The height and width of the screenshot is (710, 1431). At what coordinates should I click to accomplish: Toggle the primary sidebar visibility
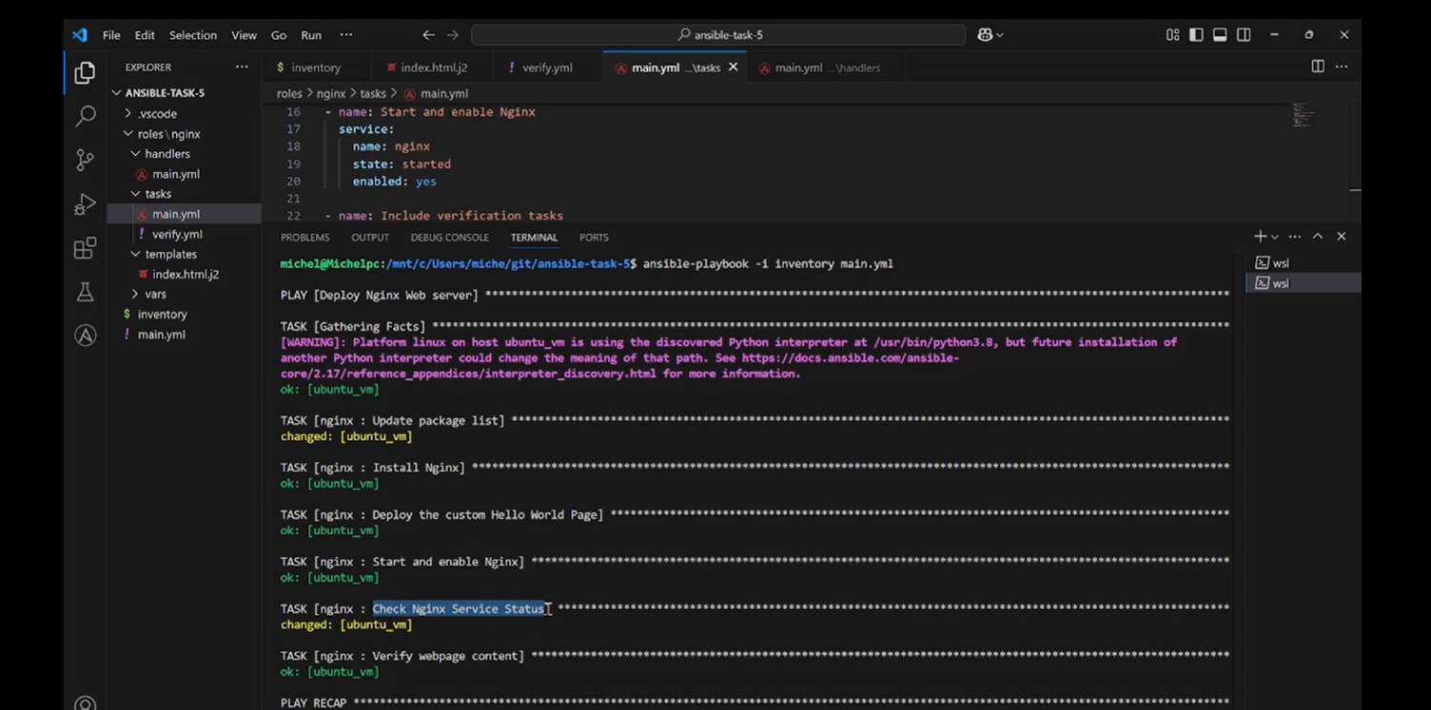coord(1196,35)
